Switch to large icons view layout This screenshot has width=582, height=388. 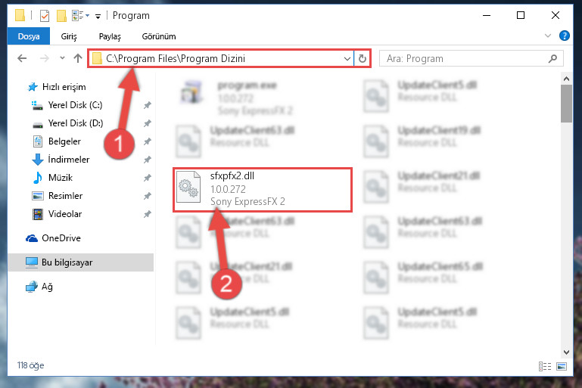pos(562,367)
